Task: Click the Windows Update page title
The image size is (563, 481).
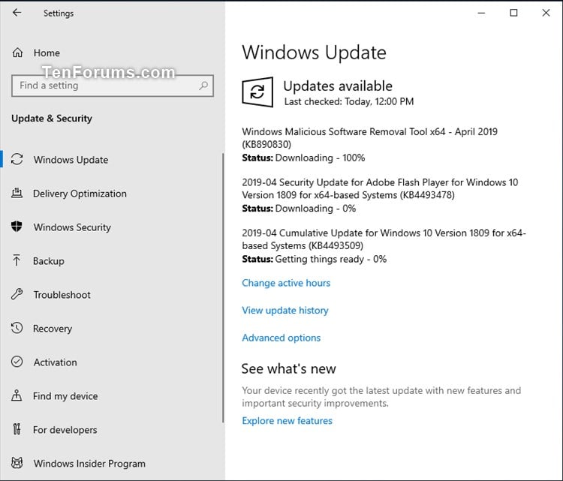Action: coord(315,53)
